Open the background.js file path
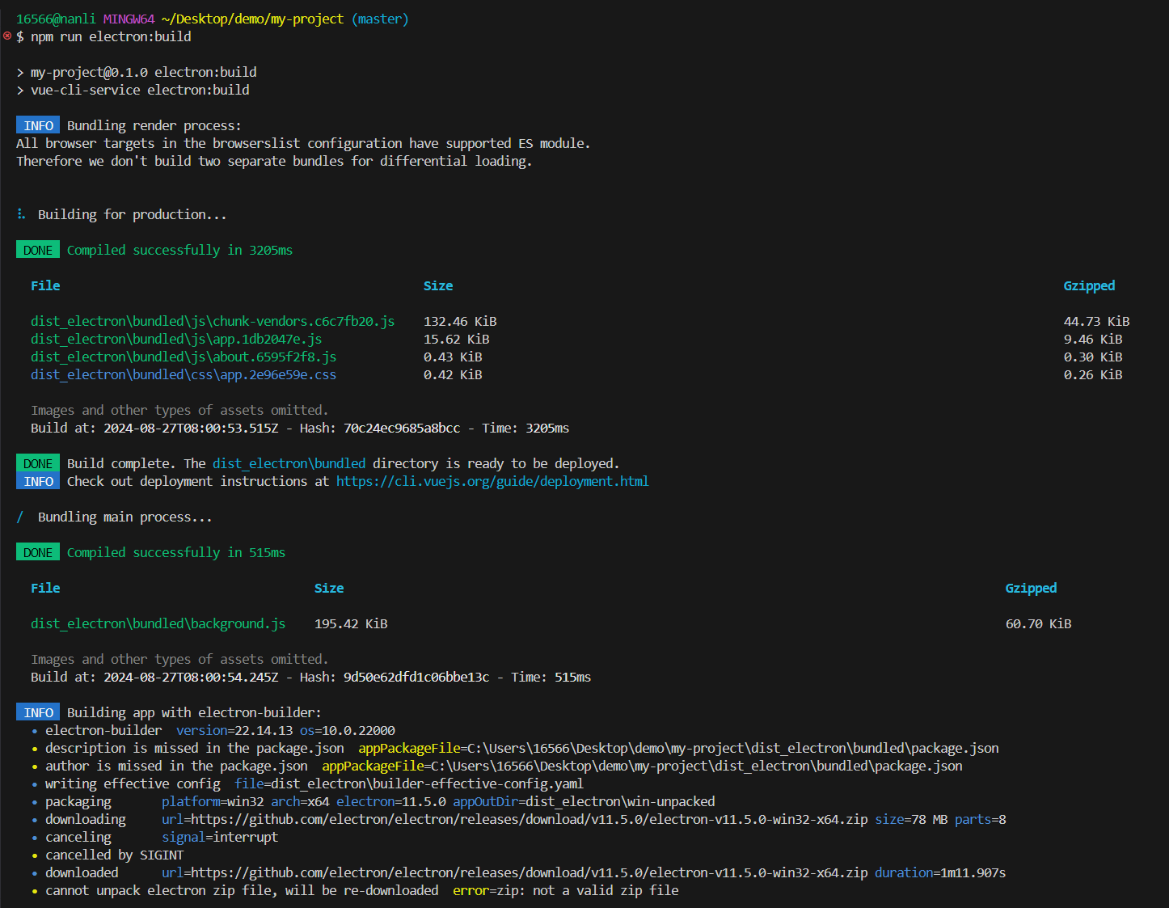The height and width of the screenshot is (908, 1169). tap(158, 623)
